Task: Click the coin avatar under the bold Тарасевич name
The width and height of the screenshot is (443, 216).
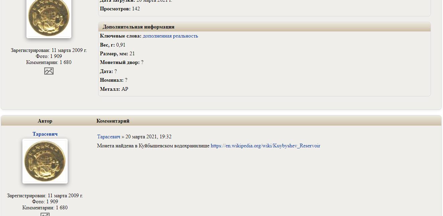Action: [45, 161]
